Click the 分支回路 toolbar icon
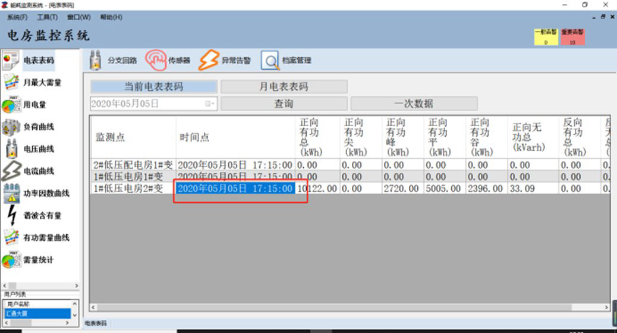 tap(95, 60)
